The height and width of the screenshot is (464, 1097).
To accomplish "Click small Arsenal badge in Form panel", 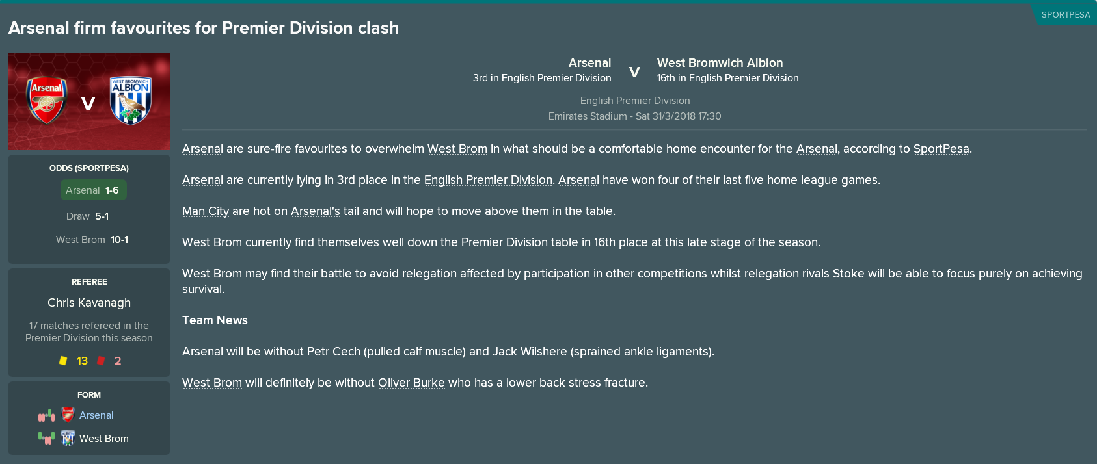I will click(68, 415).
